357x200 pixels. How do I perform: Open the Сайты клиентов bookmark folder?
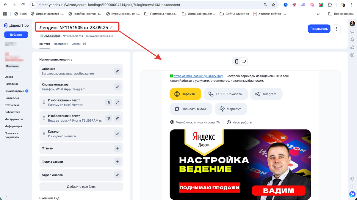234,14
